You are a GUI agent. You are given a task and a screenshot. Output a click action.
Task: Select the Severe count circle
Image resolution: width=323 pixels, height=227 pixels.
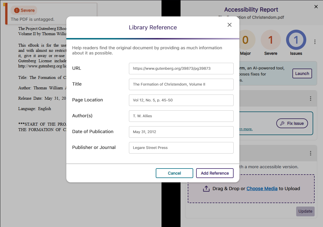[x=271, y=40]
